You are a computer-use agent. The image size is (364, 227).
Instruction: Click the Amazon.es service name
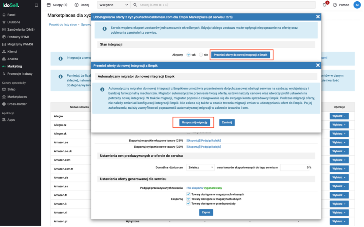coord(61,186)
